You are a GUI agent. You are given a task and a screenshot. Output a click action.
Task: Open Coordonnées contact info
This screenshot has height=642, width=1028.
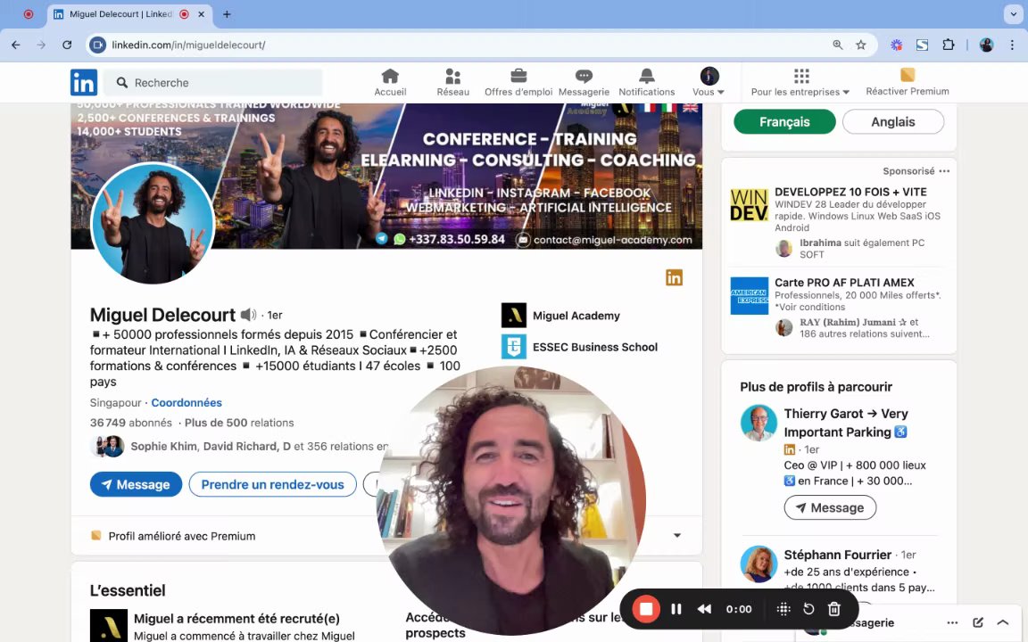[x=187, y=403]
